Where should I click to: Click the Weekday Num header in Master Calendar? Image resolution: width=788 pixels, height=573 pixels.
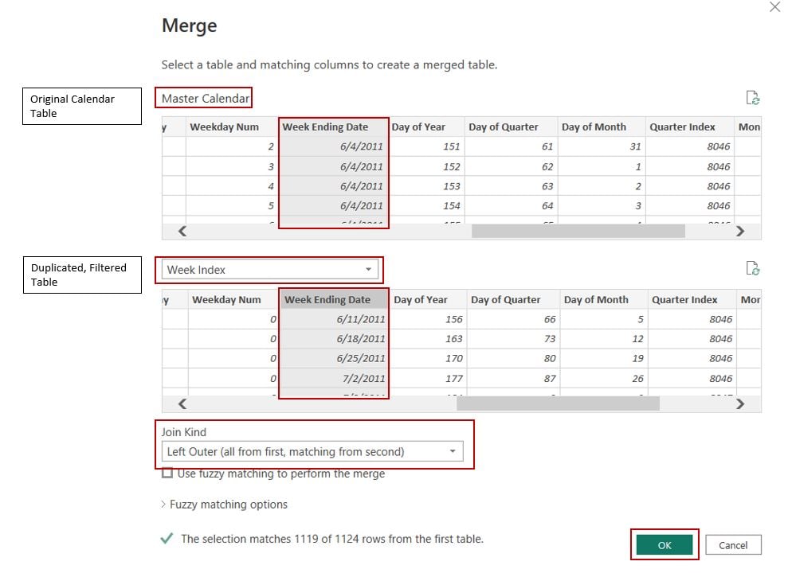(x=223, y=127)
